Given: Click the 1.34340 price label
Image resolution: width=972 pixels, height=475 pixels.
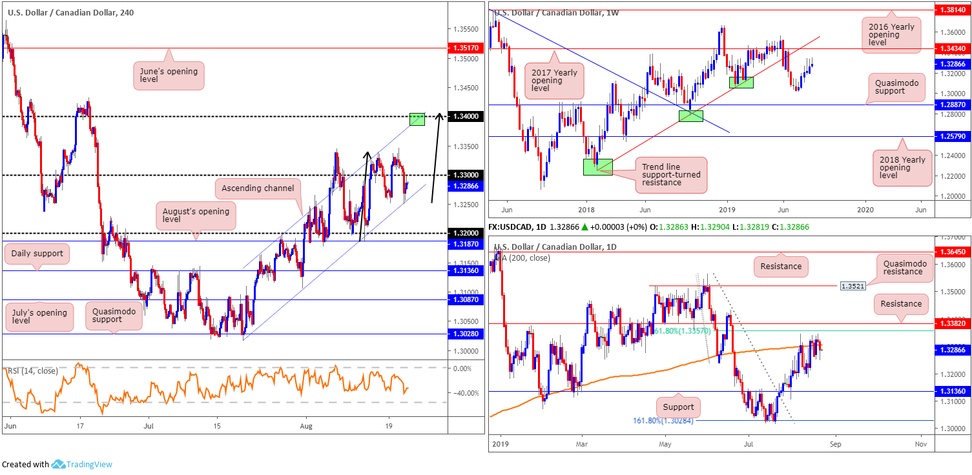Looking at the screenshot, I should point(953,48).
